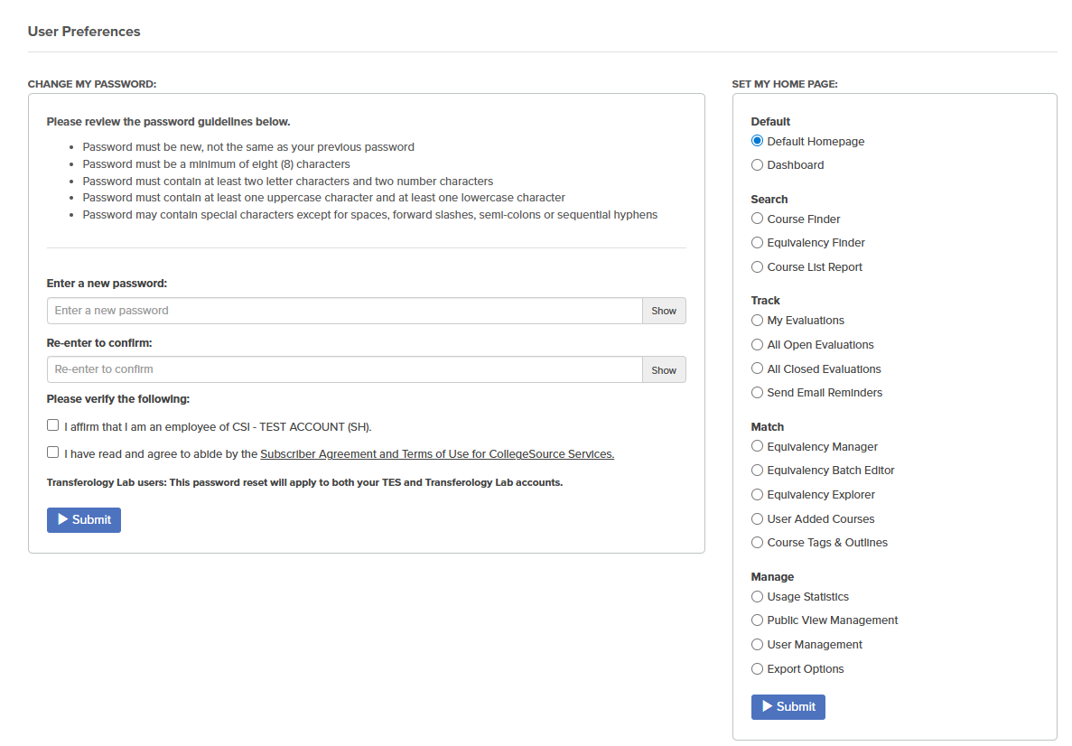Pick All Closed Evaluations option

point(757,368)
